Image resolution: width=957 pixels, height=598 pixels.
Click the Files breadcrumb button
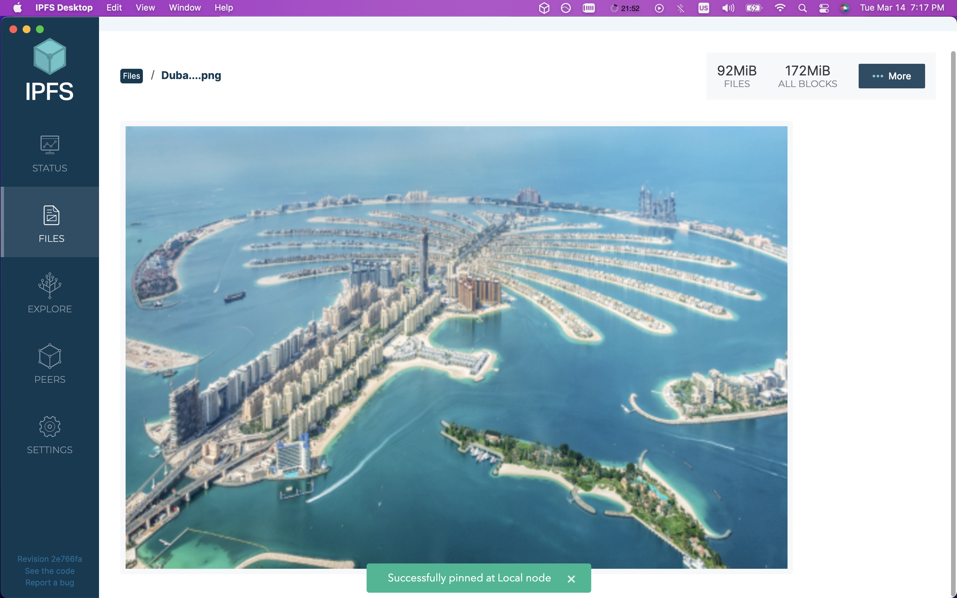pos(131,76)
